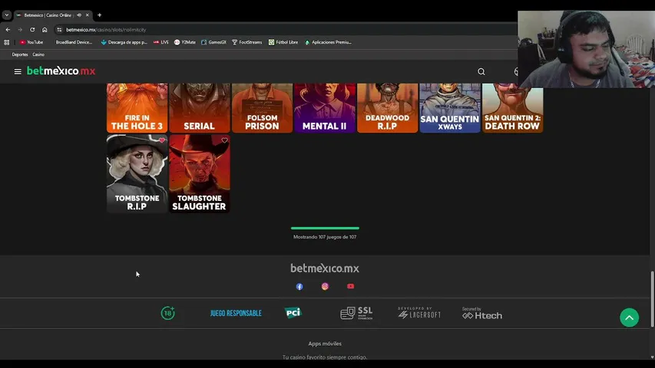Click the footer betmexico.mx logo

(x=325, y=268)
